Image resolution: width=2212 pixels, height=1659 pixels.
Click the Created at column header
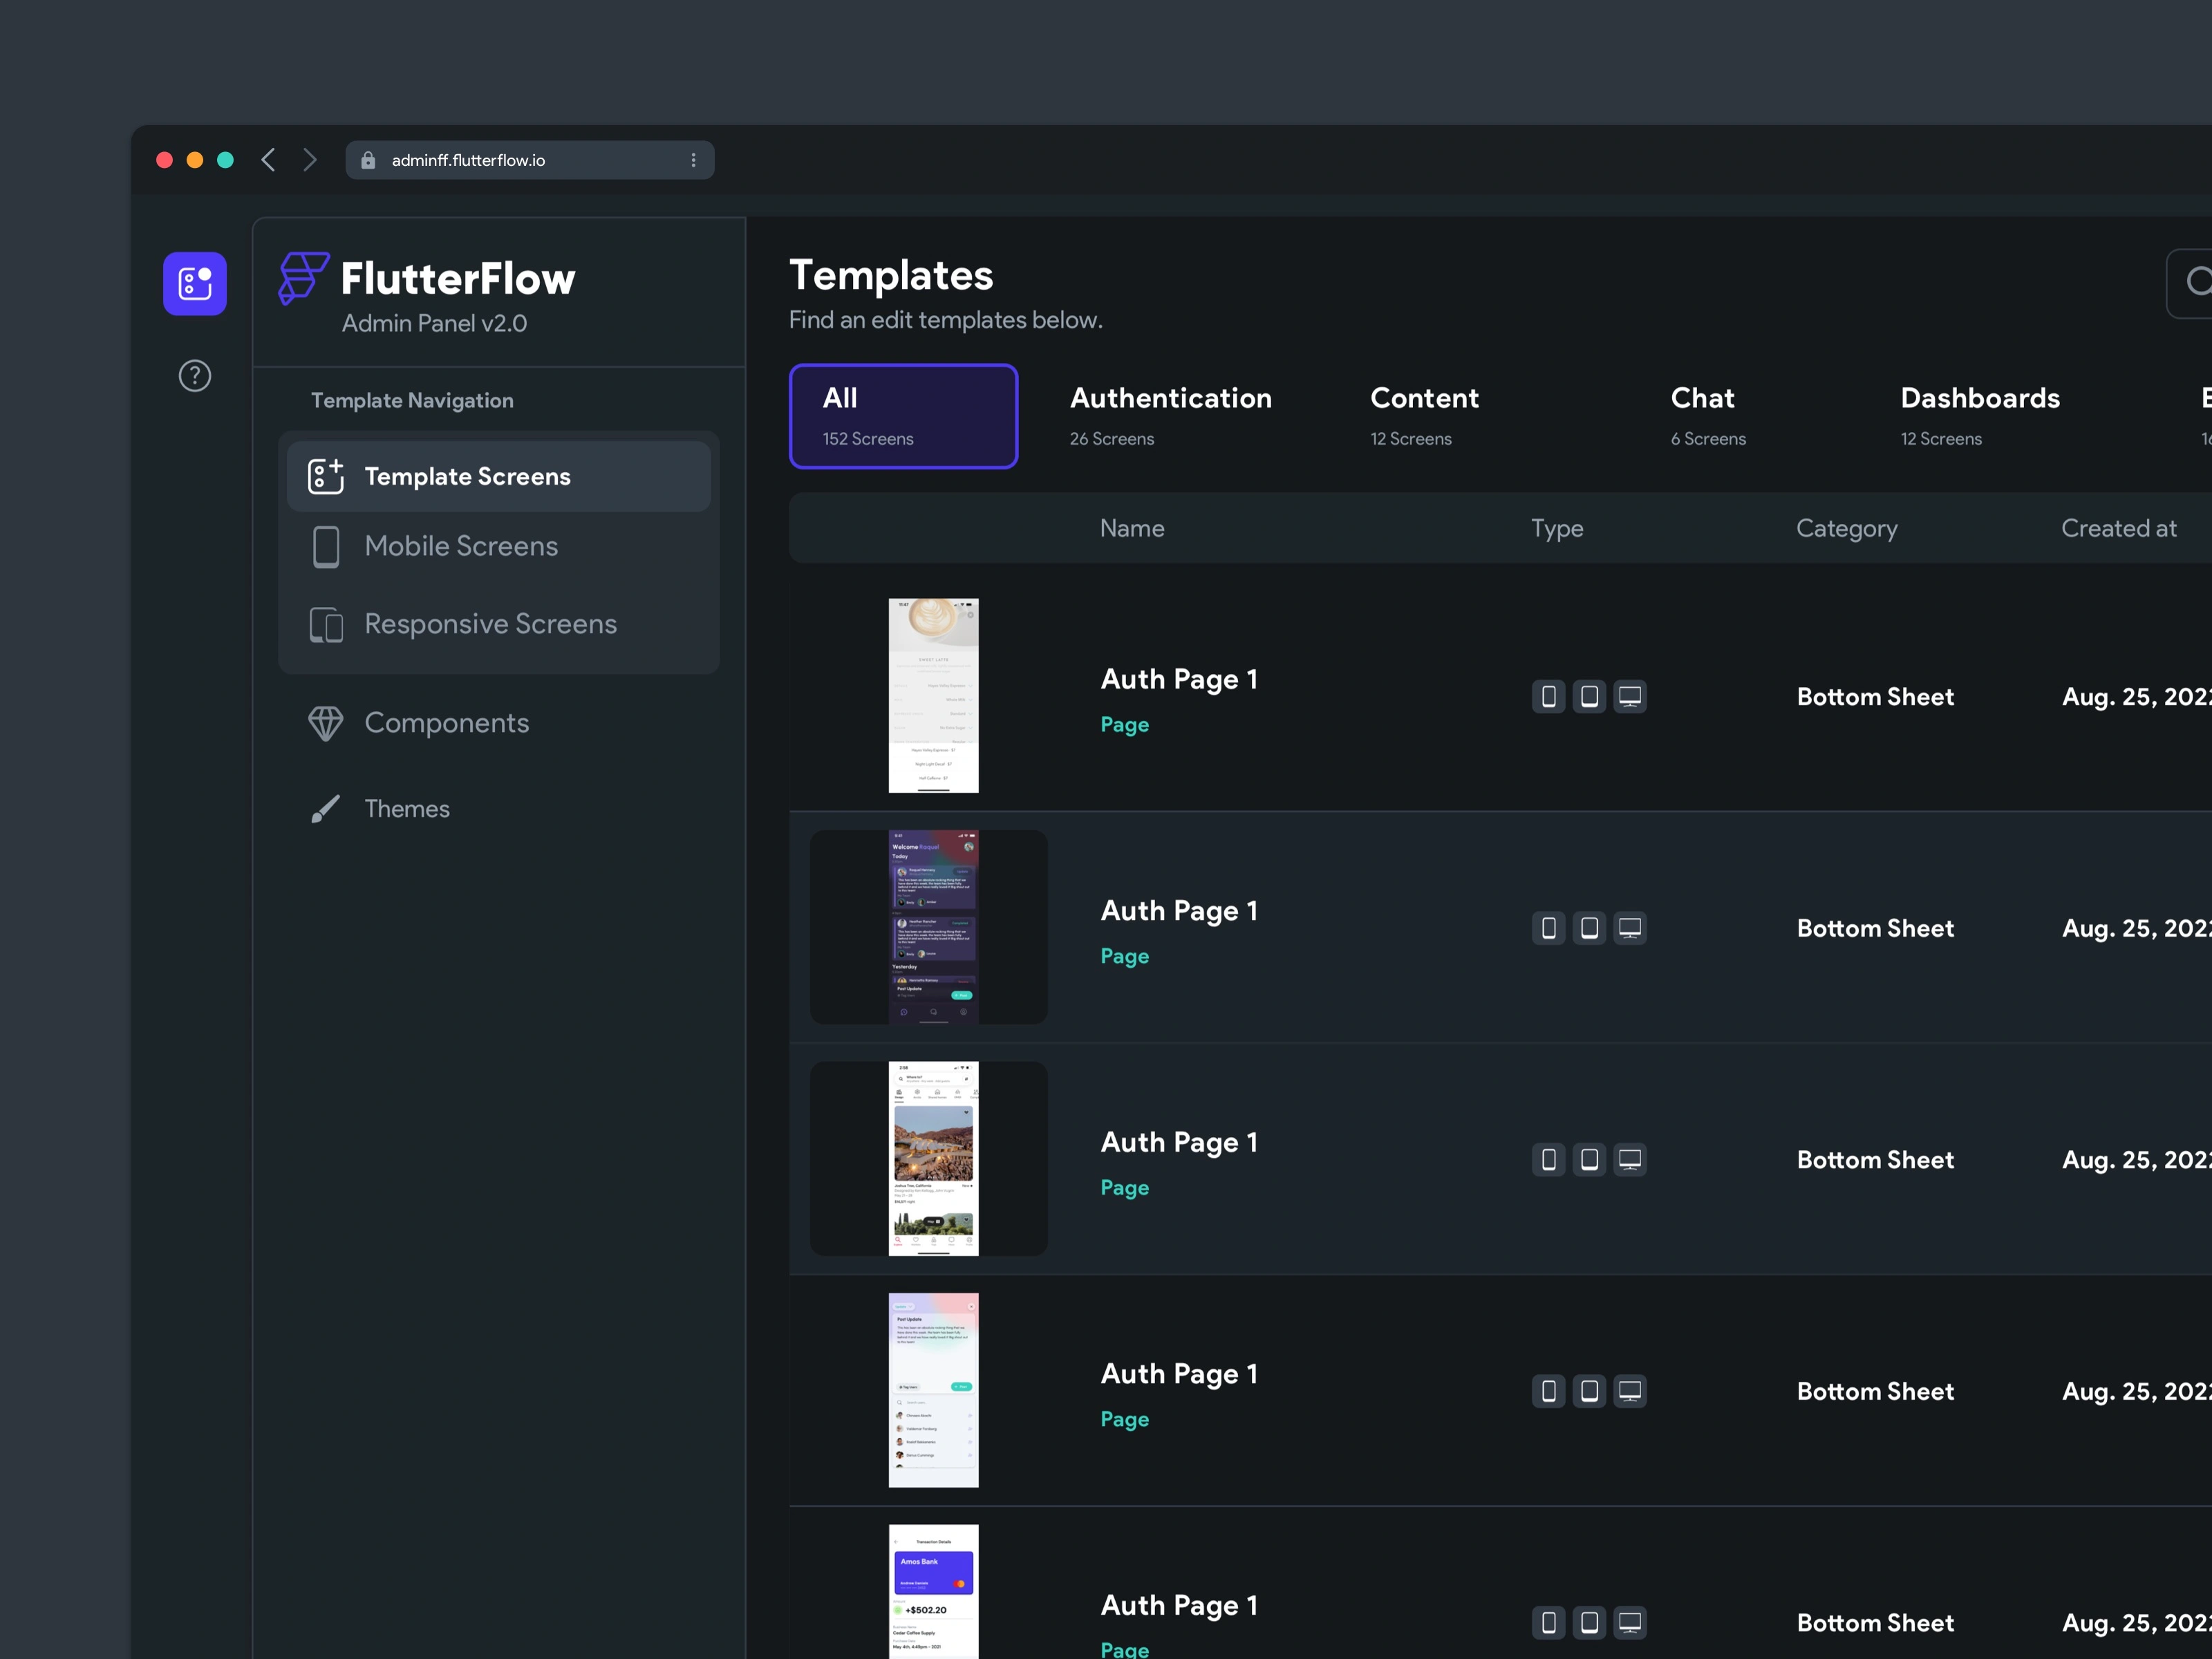coord(2118,529)
